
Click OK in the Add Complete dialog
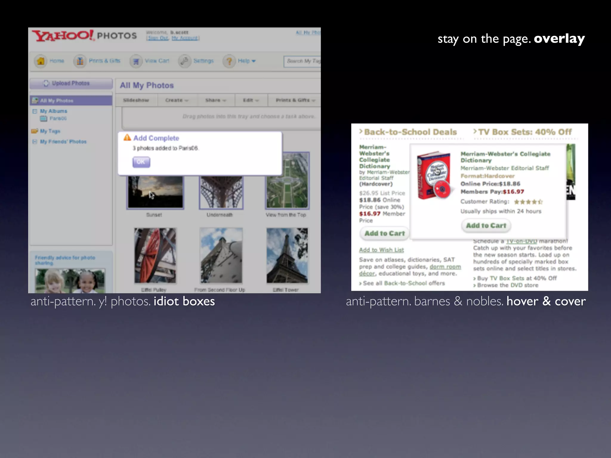pos(141,162)
